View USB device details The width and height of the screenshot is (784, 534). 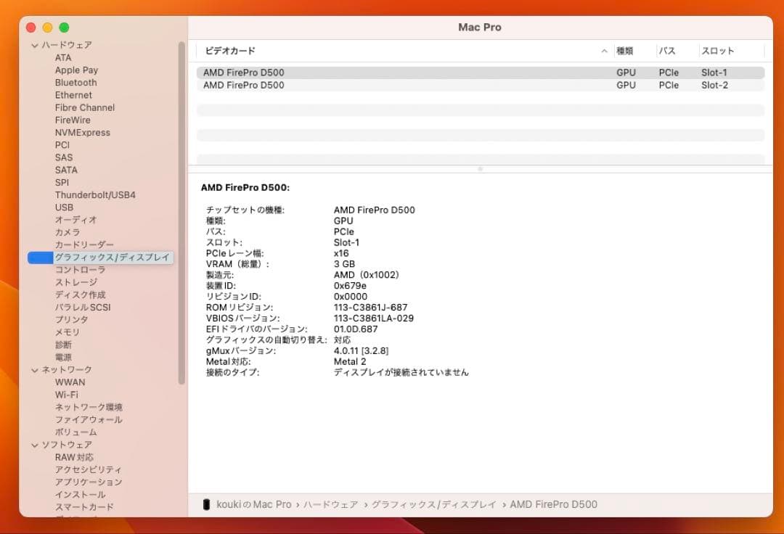(x=65, y=207)
